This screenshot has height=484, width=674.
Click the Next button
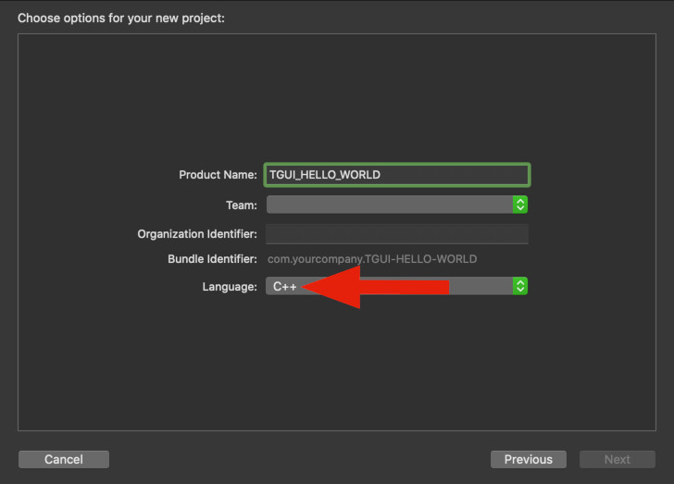[x=618, y=460]
